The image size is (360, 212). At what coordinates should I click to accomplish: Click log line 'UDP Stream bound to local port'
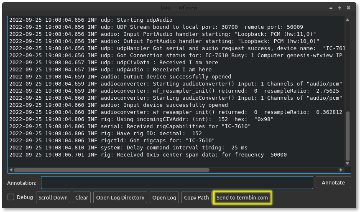[156, 27]
